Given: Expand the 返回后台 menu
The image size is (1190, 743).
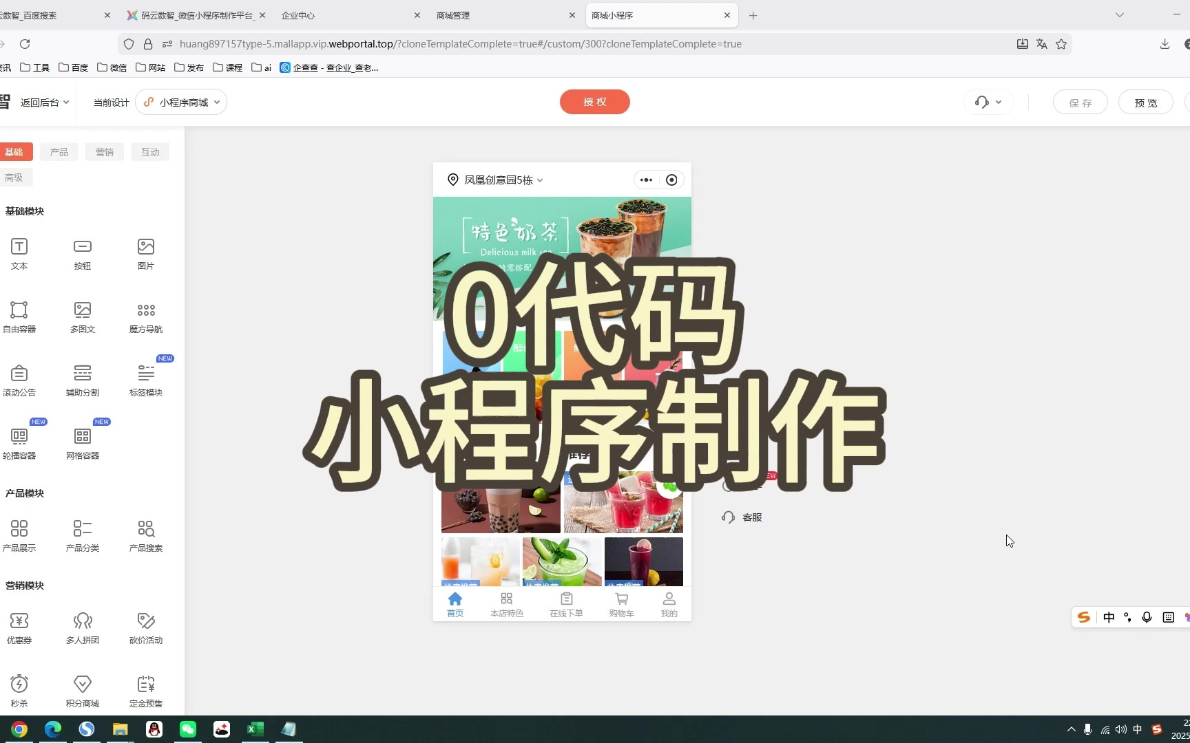Looking at the screenshot, I should [x=44, y=103].
